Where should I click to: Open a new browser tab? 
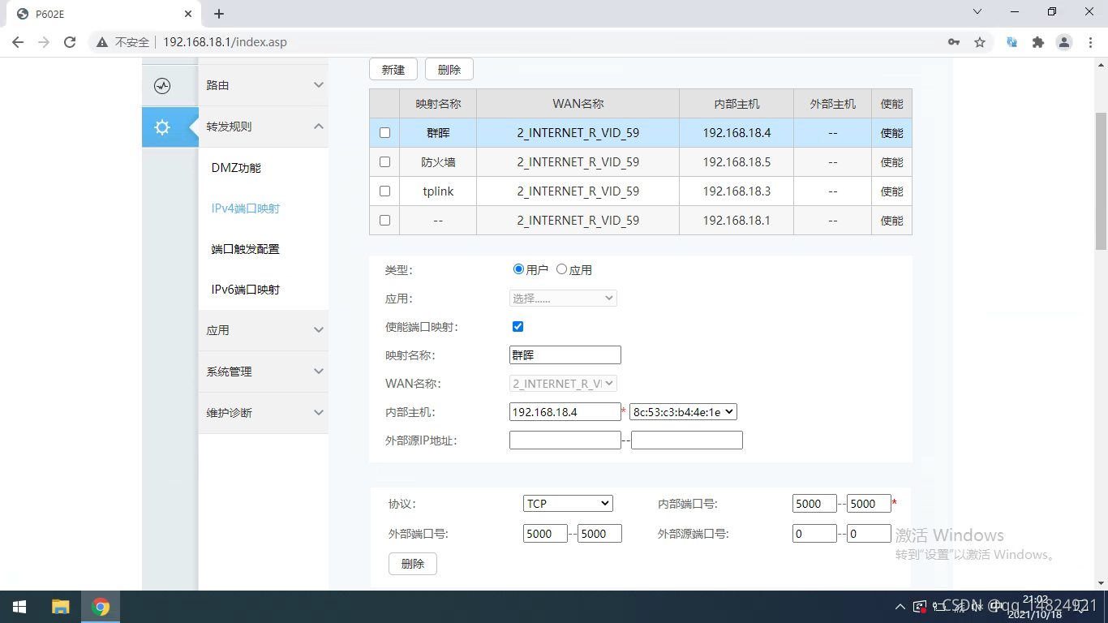[x=219, y=14]
